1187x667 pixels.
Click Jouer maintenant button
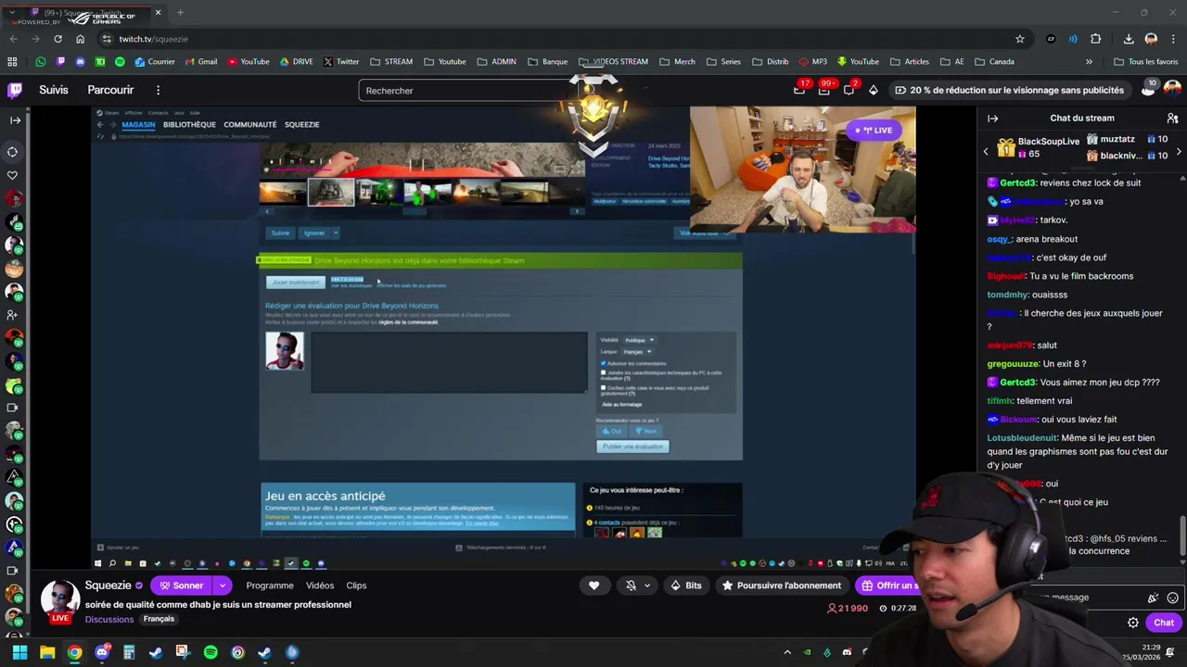[x=295, y=283]
